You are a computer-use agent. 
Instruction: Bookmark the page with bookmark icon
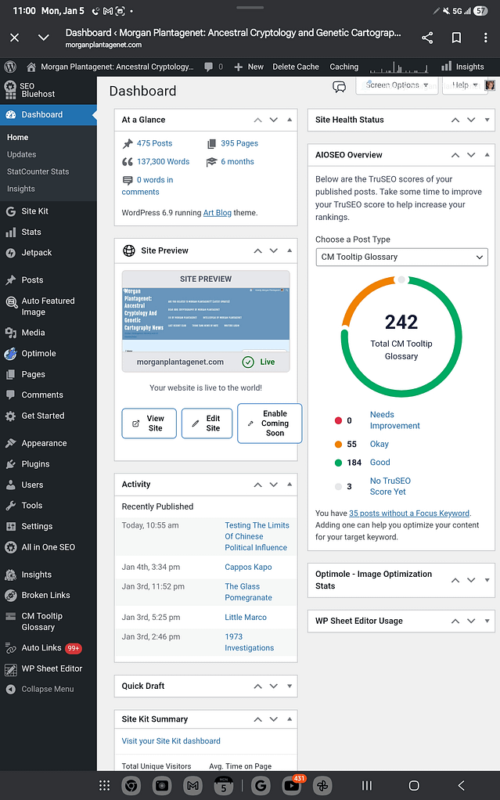click(456, 38)
